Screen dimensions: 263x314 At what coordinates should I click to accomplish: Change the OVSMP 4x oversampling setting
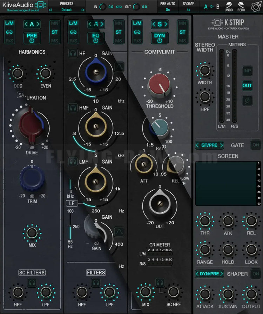[x=188, y=9]
